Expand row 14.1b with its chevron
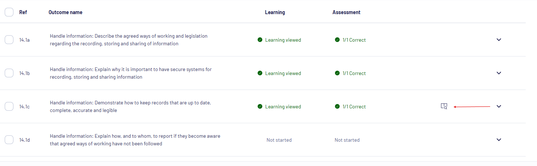This screenshot has width=537, height=166. tap(499, 73)
